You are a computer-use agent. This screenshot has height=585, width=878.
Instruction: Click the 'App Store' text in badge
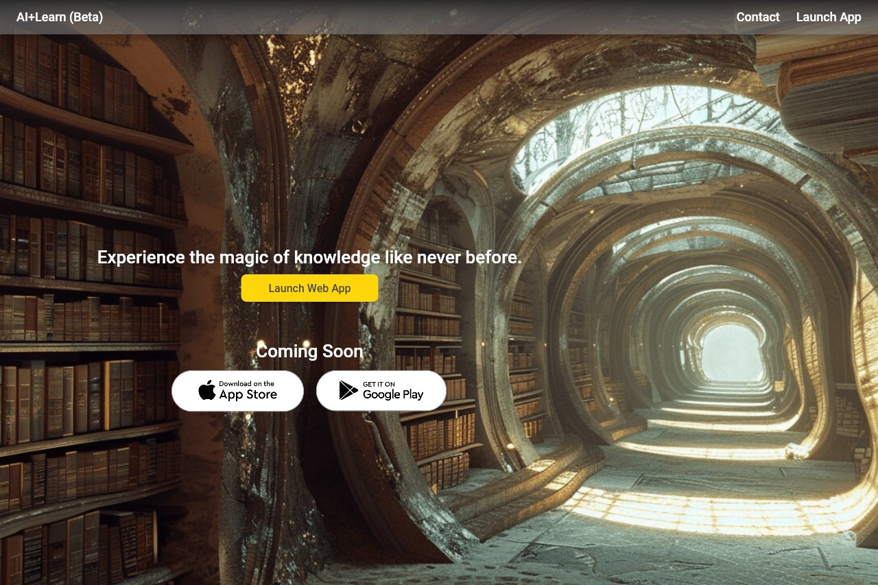(248, 395)
